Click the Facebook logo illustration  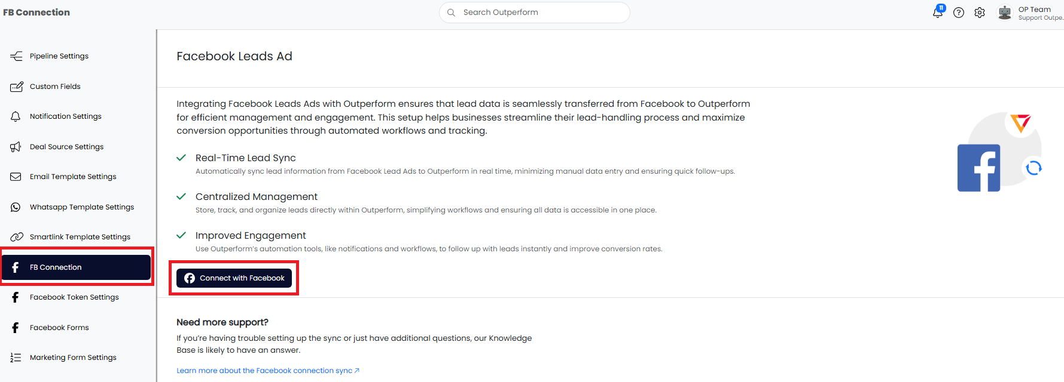coord(978,168)
